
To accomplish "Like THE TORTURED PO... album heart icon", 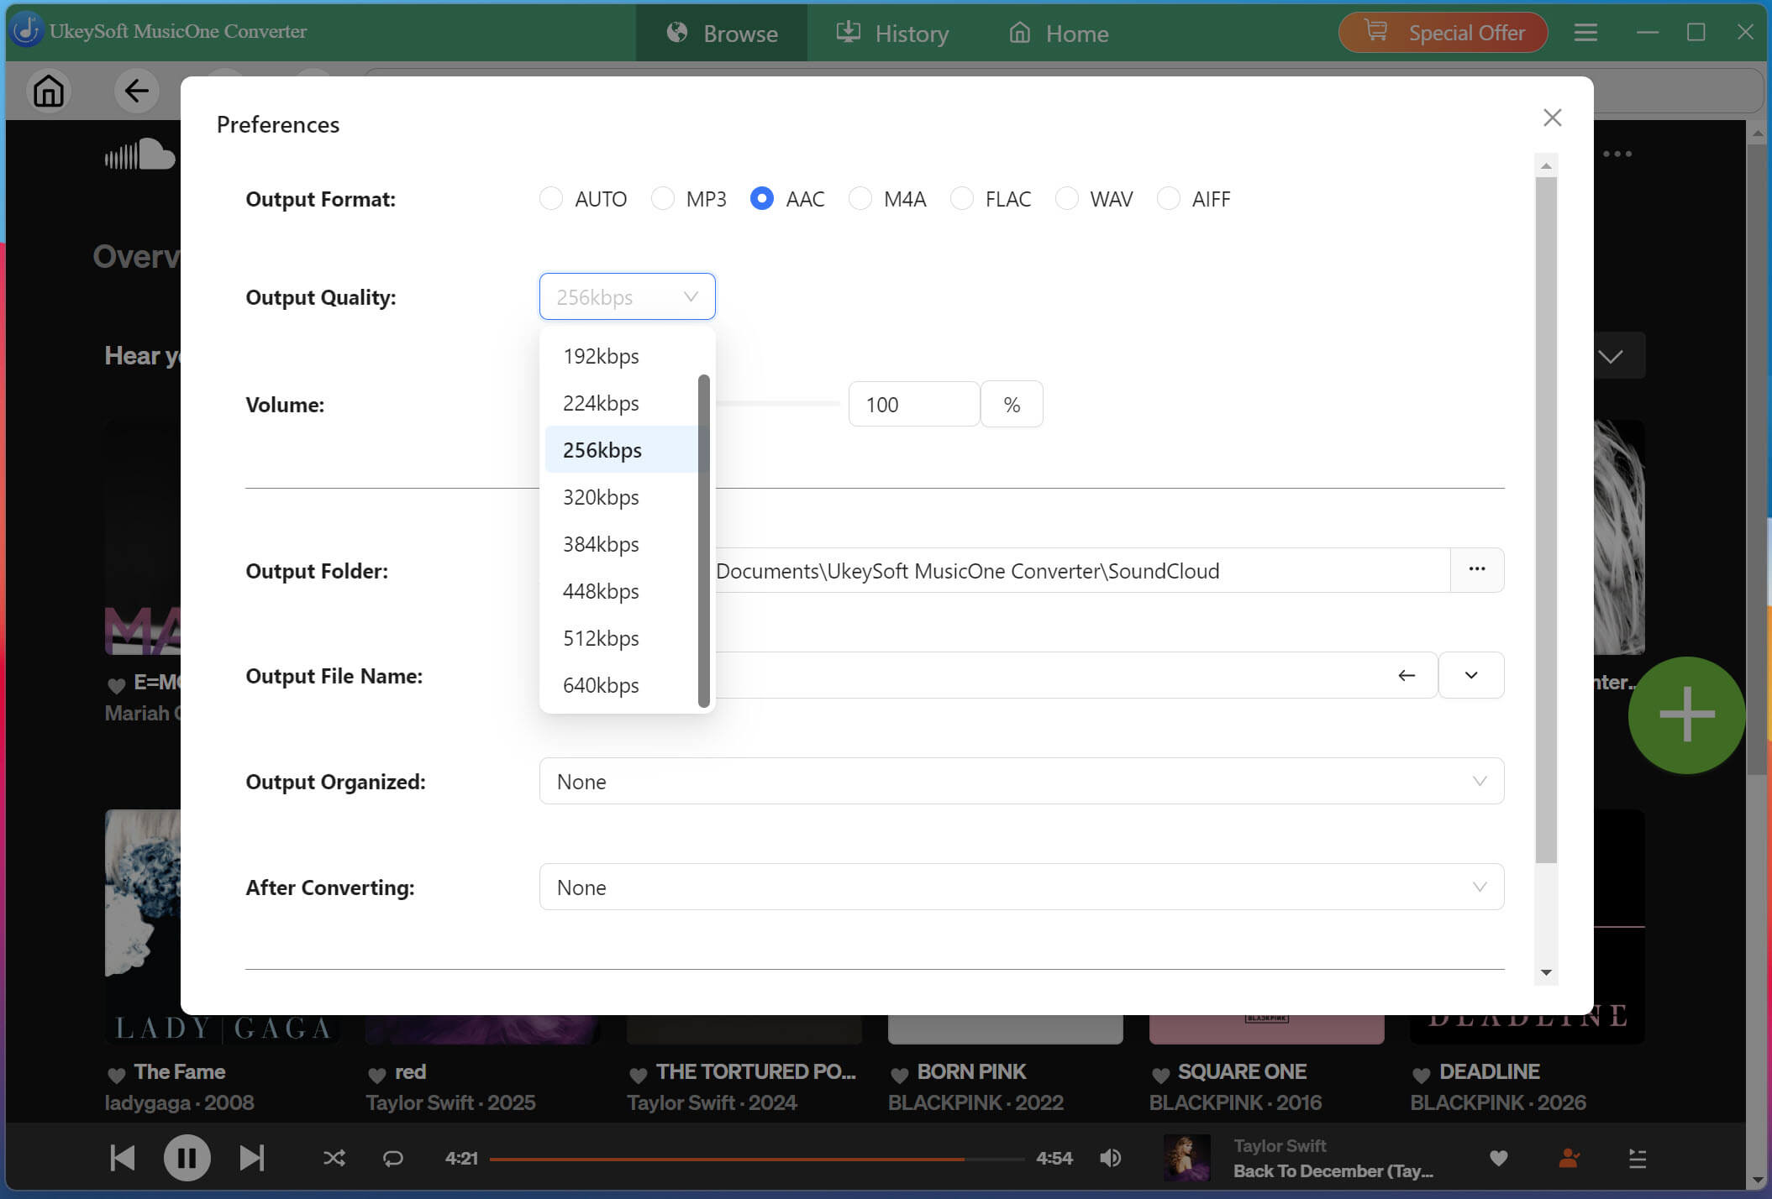I will pyautogui.click(x=638, y=1074).
